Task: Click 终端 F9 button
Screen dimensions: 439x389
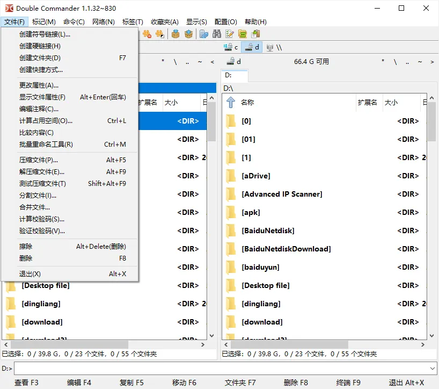Action: click(x=348, y=383)
